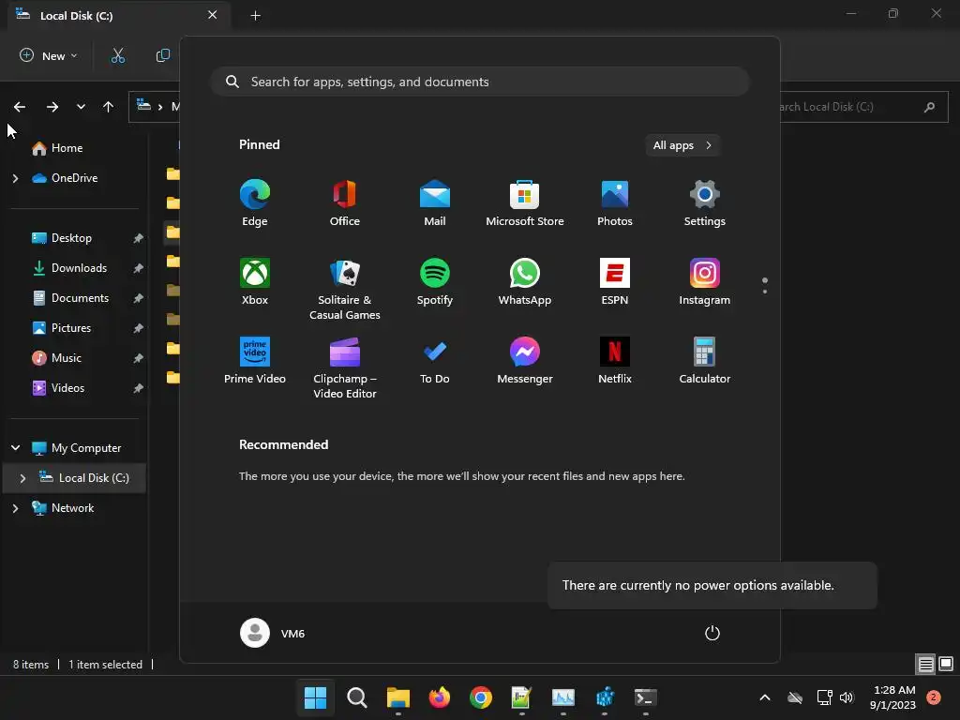
Task: Go to next page of pinned apps
Action: coord(765,291)
